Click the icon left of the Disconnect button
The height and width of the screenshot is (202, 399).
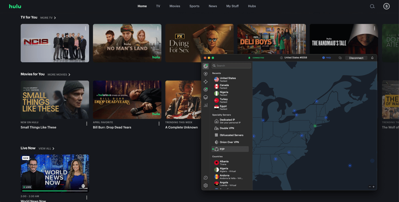point(340,58)
